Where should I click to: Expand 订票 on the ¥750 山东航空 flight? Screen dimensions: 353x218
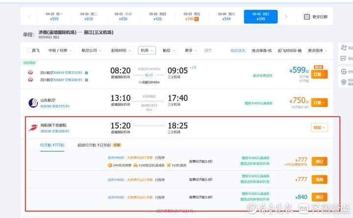319,103
